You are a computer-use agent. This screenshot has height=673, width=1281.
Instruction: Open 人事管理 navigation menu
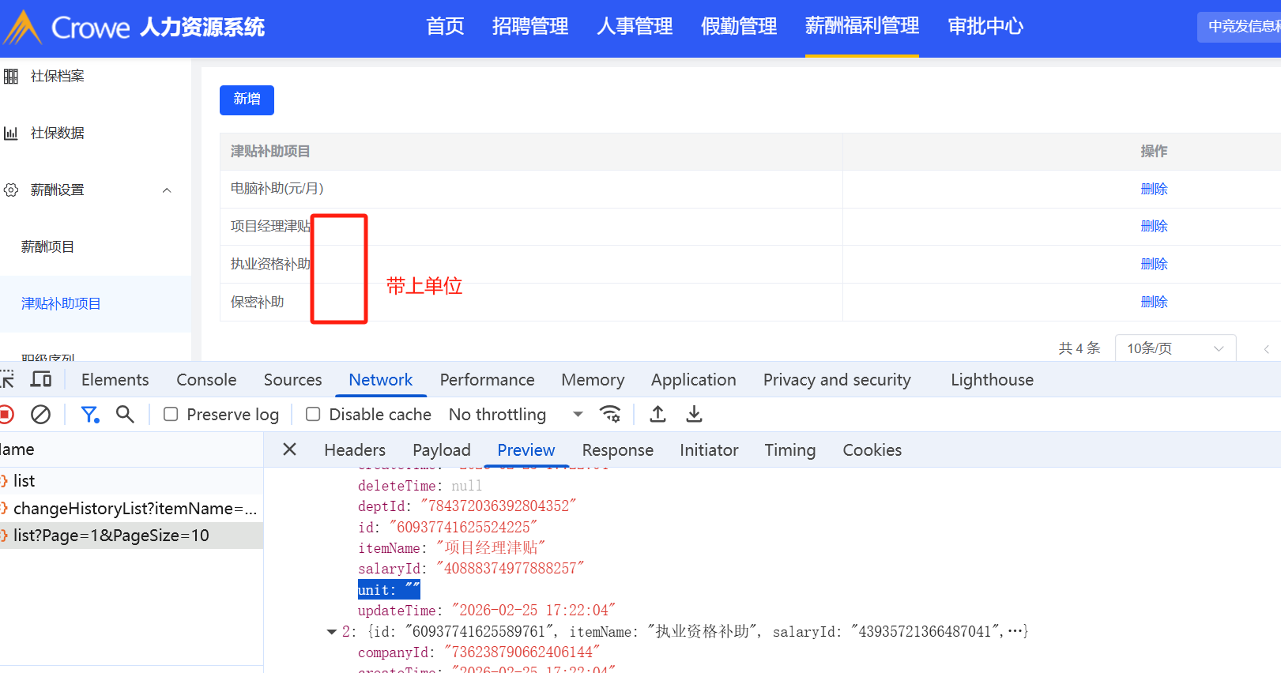pyautogui.click(x=635, y=27)
